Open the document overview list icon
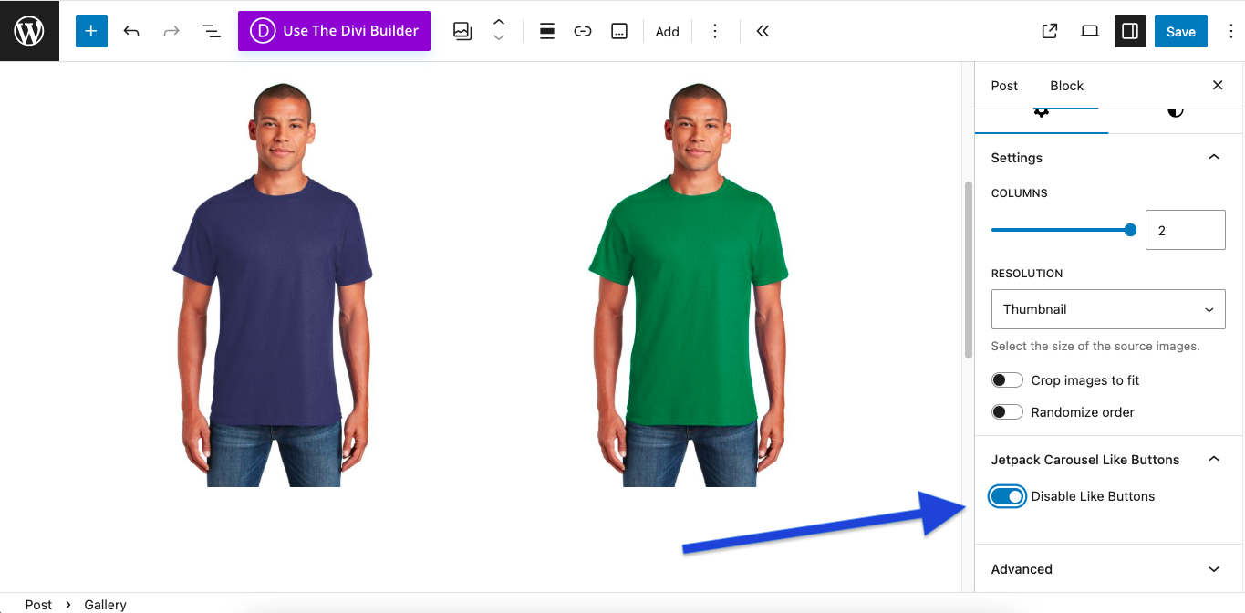The height and width of the screenshot is (613, 1245). [x=211, y=31]
